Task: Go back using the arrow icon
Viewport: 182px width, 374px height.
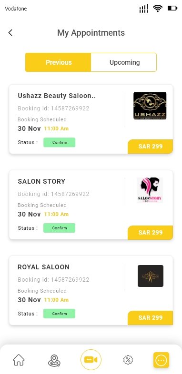Action: 10,33
